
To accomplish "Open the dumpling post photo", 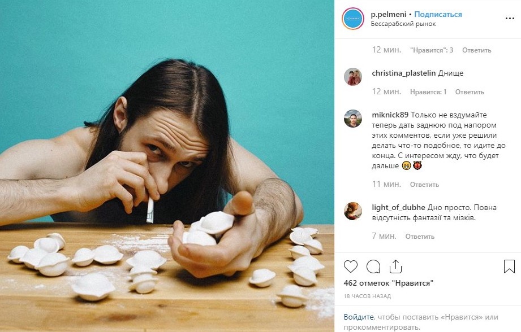I will (x=167, y=166).
